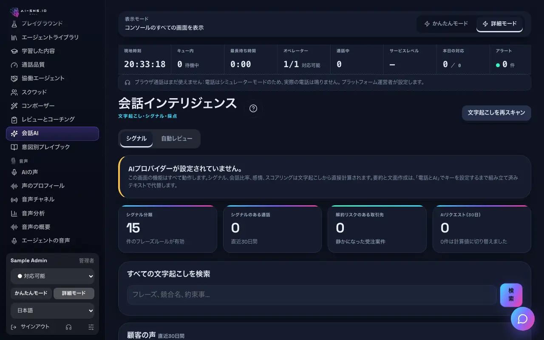Click the 1/1 operator count
The image size is (544, 340).
(291, 64)
